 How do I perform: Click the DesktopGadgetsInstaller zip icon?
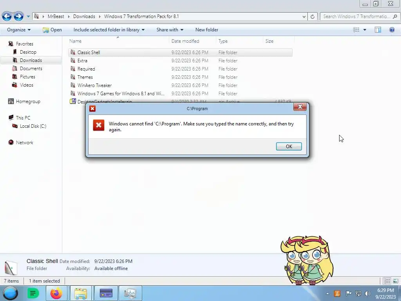point(73,101)
